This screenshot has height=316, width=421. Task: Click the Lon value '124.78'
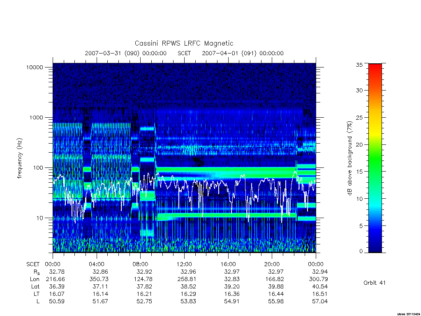pyautogui.click(x=143, y=279)
